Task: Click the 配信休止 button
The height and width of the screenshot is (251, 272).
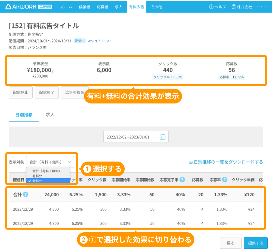Action: pyautogui.click(x=21, y=92)
